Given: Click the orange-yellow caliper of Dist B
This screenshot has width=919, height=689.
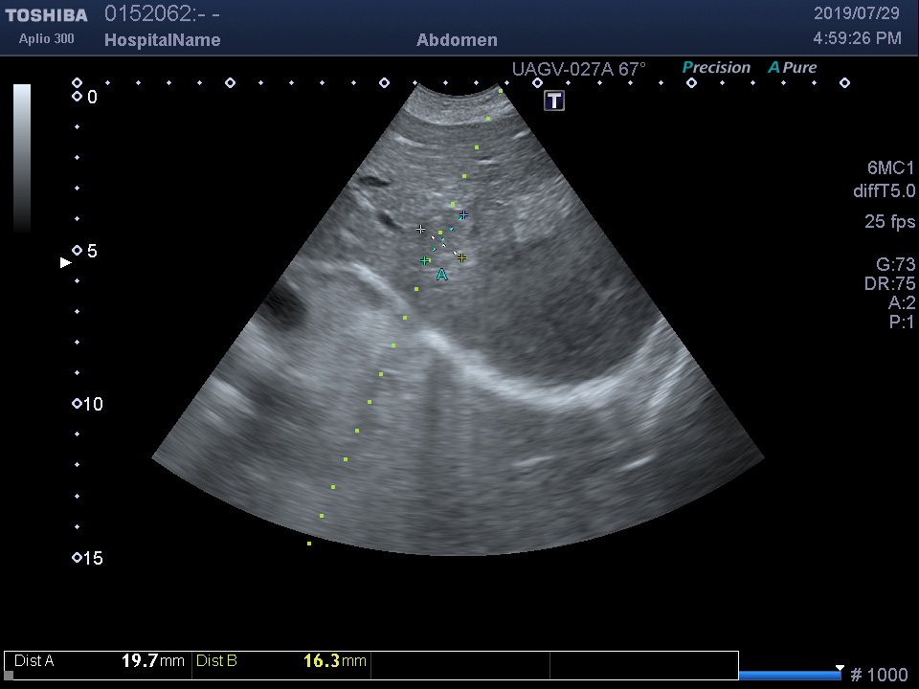Looking at the screenshot, I should point(461,257).
